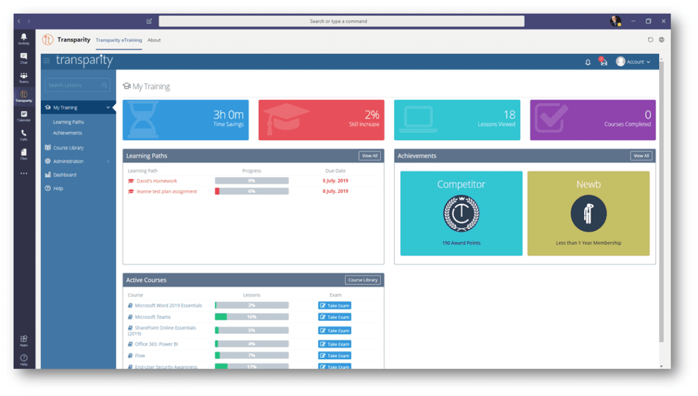This screenshot has width=698, height=396.
Task: Open the Calendar icon in Teams sidebar
Action: [x=24, y=115]
